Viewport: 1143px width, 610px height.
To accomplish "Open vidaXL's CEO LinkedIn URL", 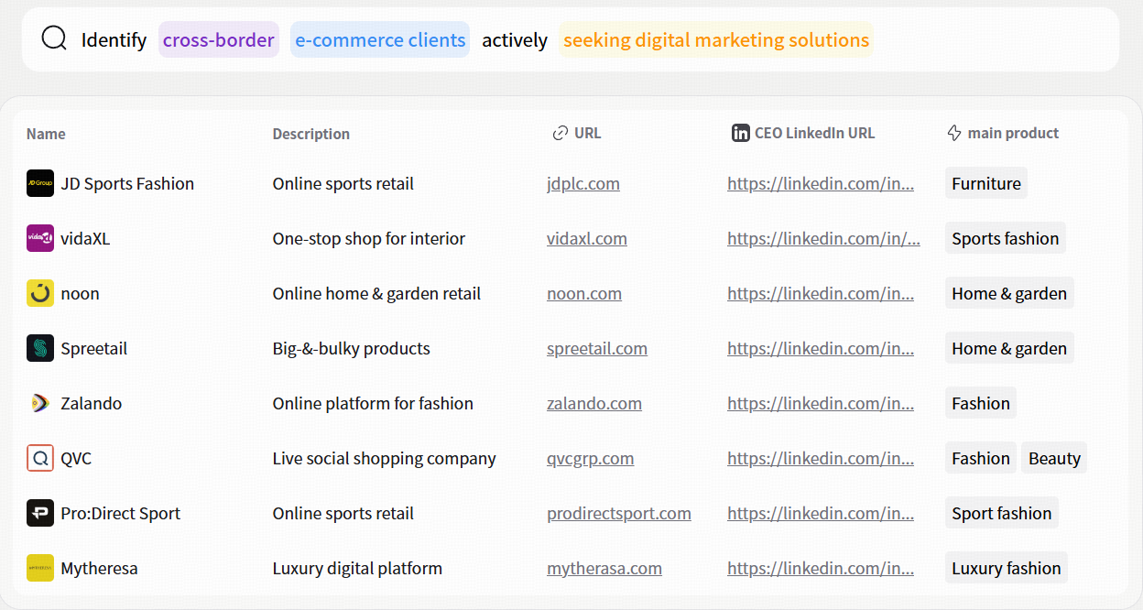I will [x=822, y=238].
